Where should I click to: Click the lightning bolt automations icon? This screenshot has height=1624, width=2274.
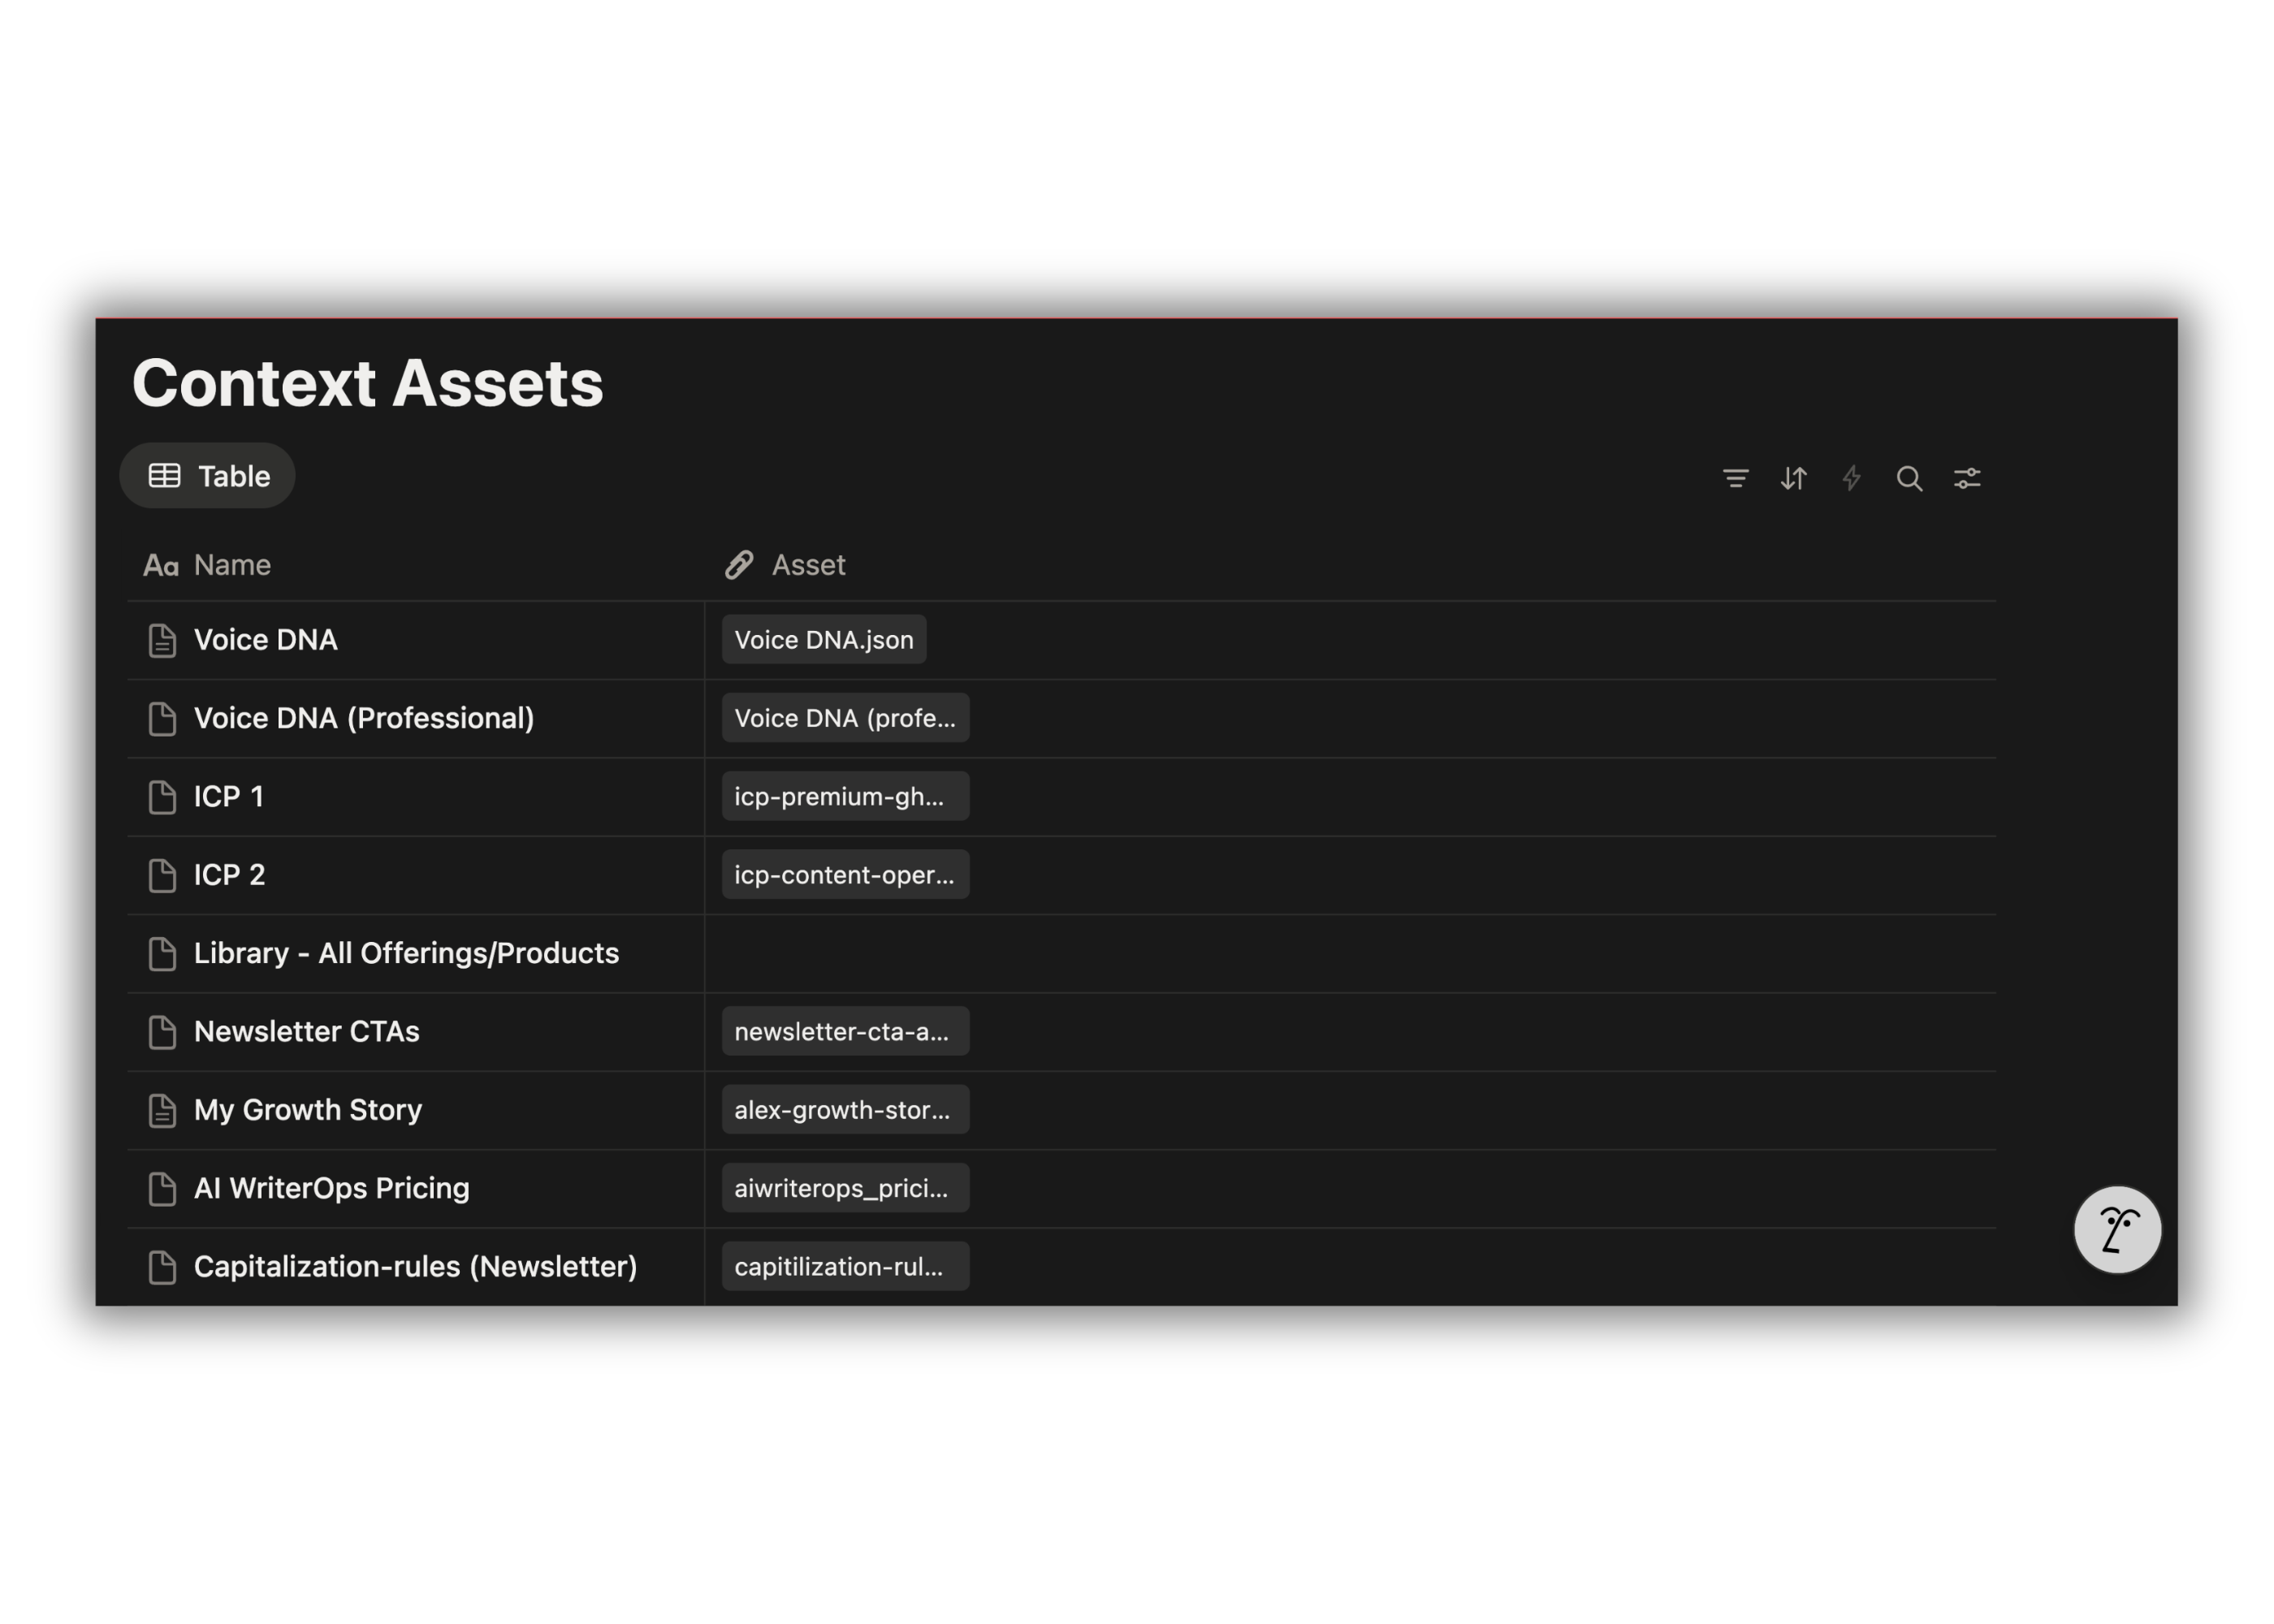1851,478
